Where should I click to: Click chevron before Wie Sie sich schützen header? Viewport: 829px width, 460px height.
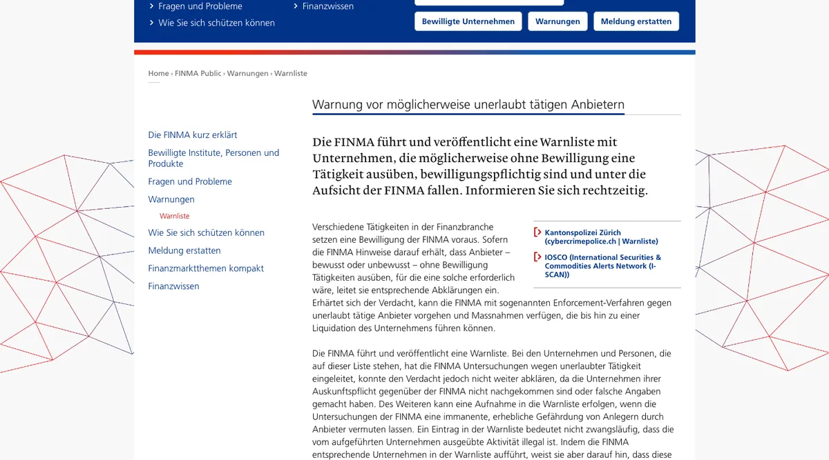(152, 23)
